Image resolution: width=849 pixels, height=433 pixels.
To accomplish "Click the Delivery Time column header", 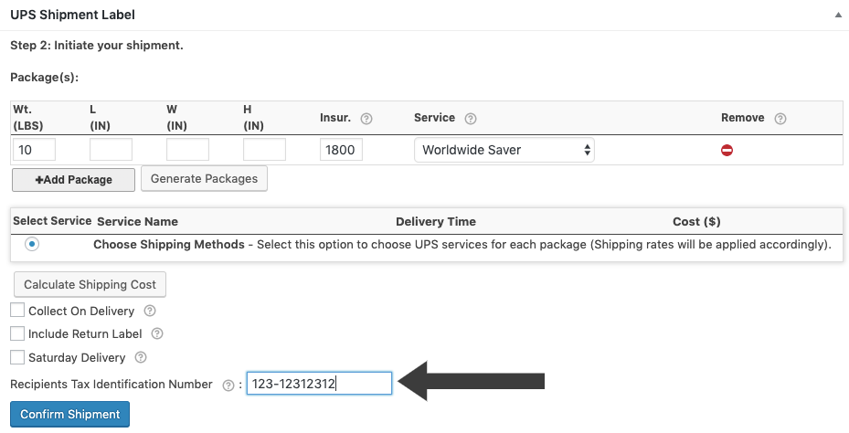I will [x=436, y=221].
